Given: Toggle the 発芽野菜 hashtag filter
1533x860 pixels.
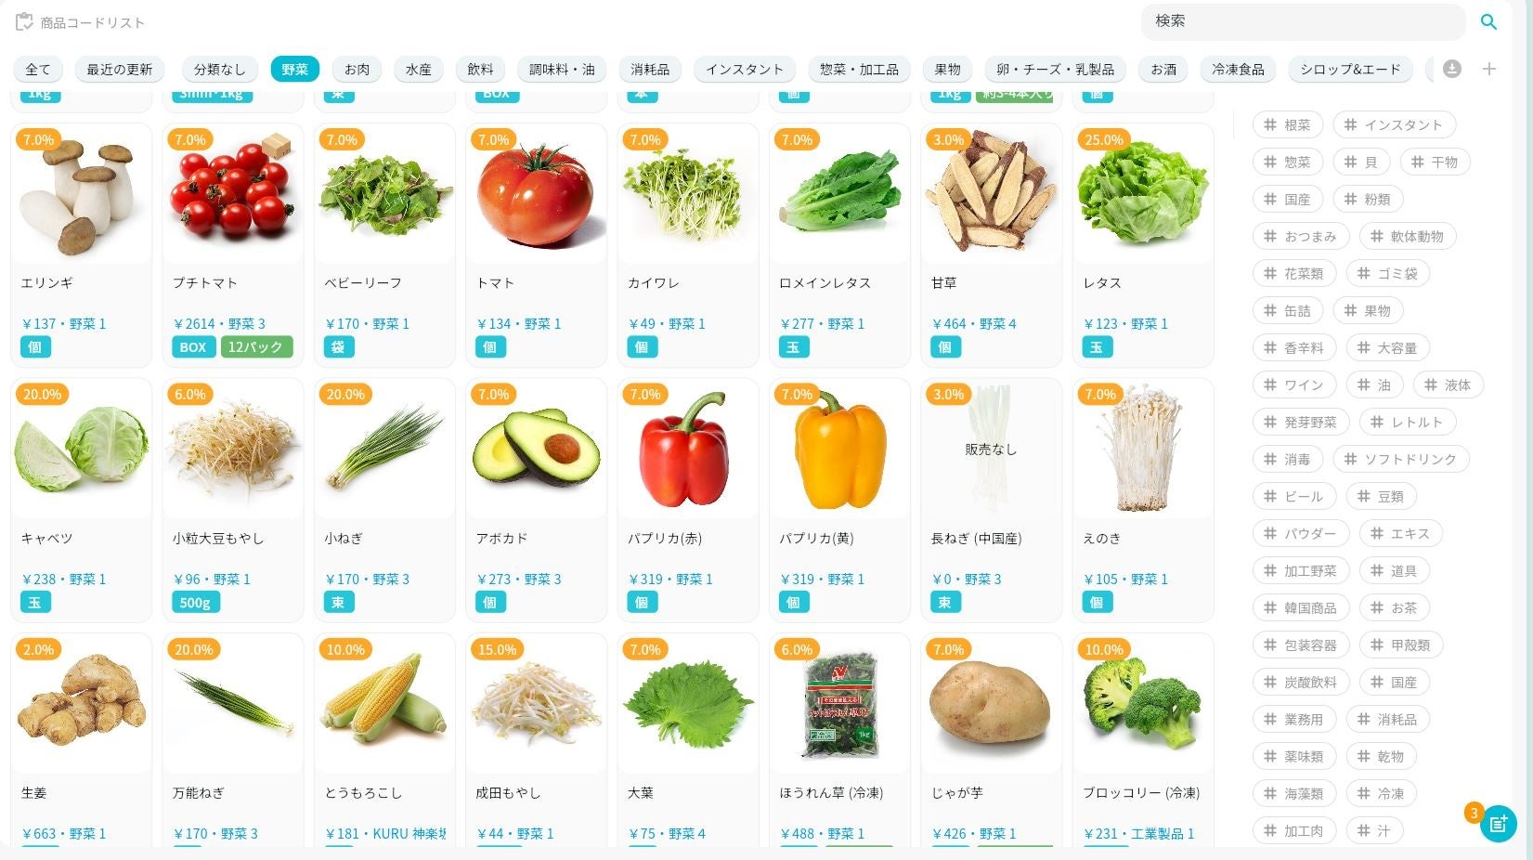Looking at the screenshot, I should point(1301,422).
